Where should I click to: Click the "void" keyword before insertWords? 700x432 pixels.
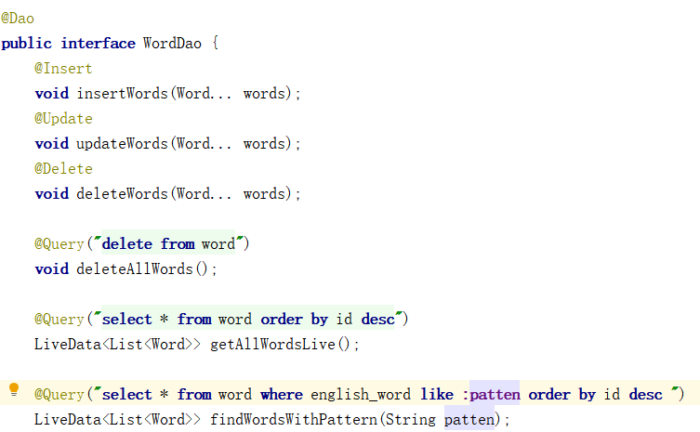tap(52, 94)
